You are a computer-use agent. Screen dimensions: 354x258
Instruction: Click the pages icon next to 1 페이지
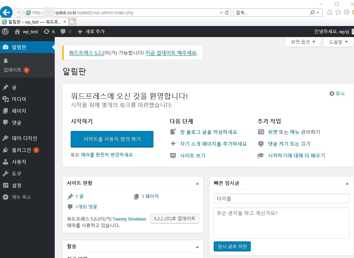point(136,197)
